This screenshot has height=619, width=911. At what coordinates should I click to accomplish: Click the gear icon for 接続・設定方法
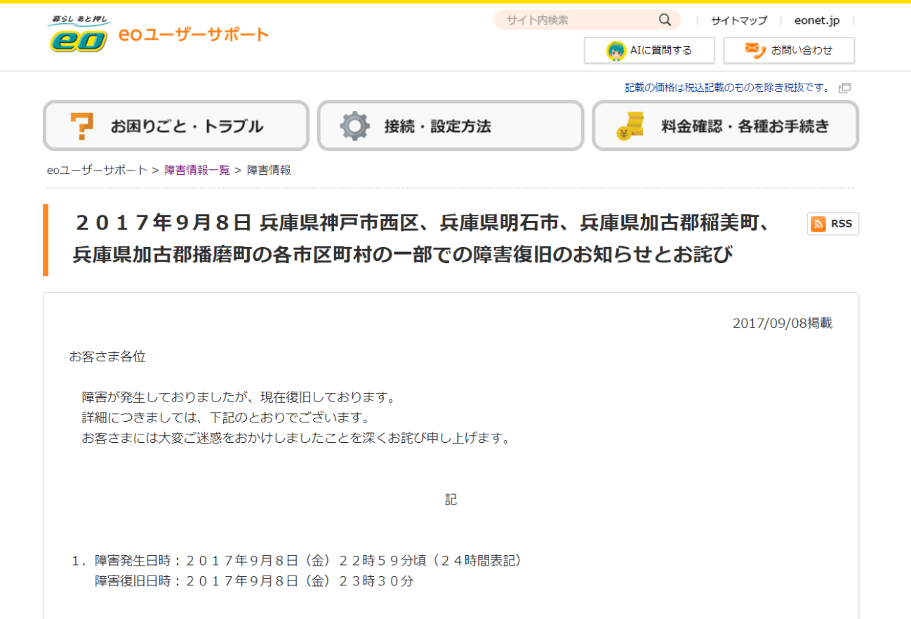[x=354, y=126]
